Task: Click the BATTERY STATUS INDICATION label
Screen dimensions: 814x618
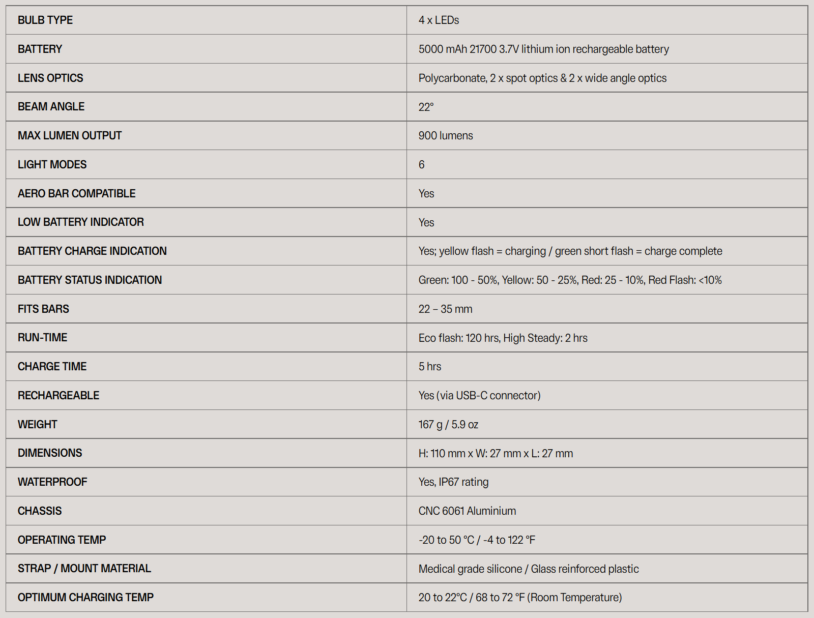Action: [x=90, y=280]
